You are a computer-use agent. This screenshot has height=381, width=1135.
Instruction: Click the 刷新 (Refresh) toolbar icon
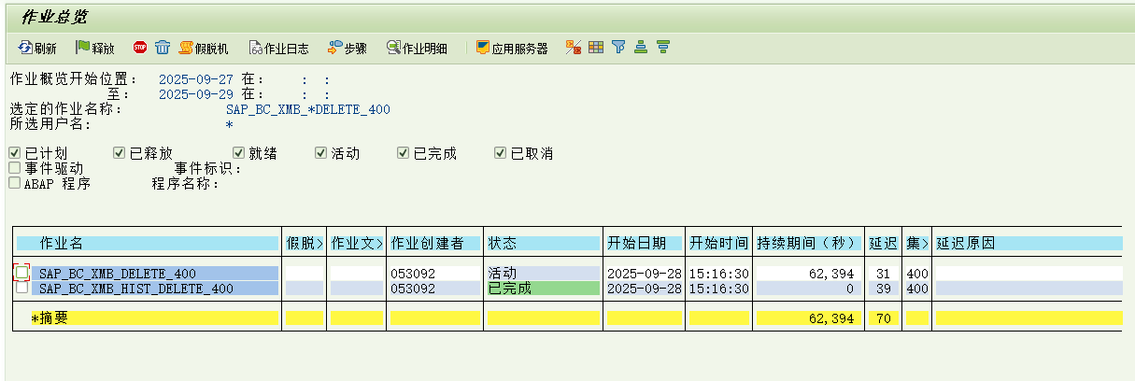coord(36,48)
